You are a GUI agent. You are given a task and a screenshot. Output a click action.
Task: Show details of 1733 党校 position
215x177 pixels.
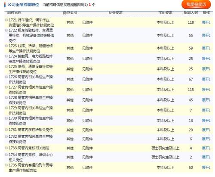[206, 148]
